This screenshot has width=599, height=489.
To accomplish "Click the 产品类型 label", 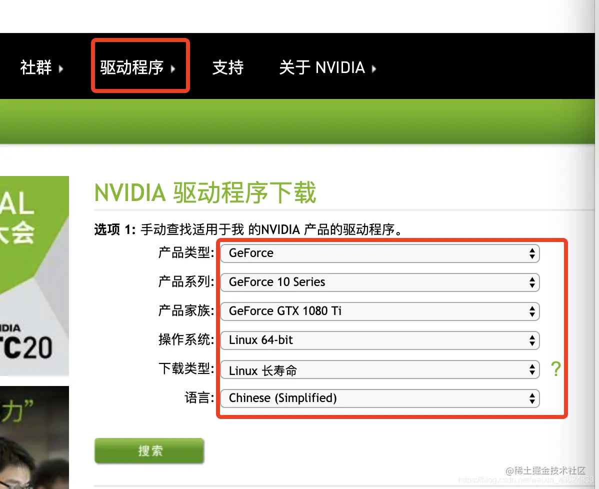I will 186,252.
